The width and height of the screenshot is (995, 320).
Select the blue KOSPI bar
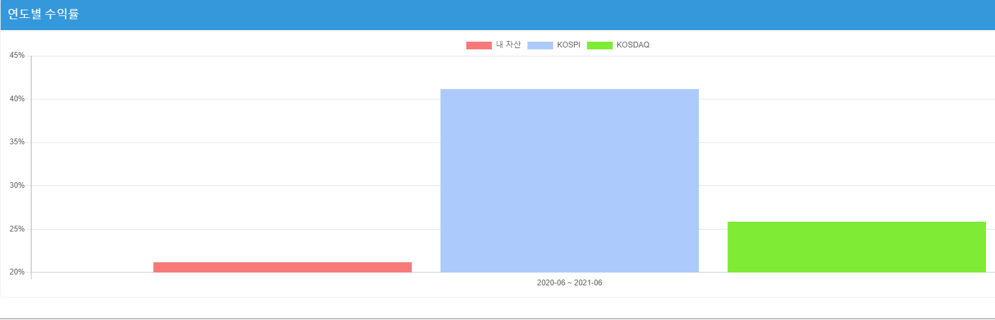[x=569, y=180]
